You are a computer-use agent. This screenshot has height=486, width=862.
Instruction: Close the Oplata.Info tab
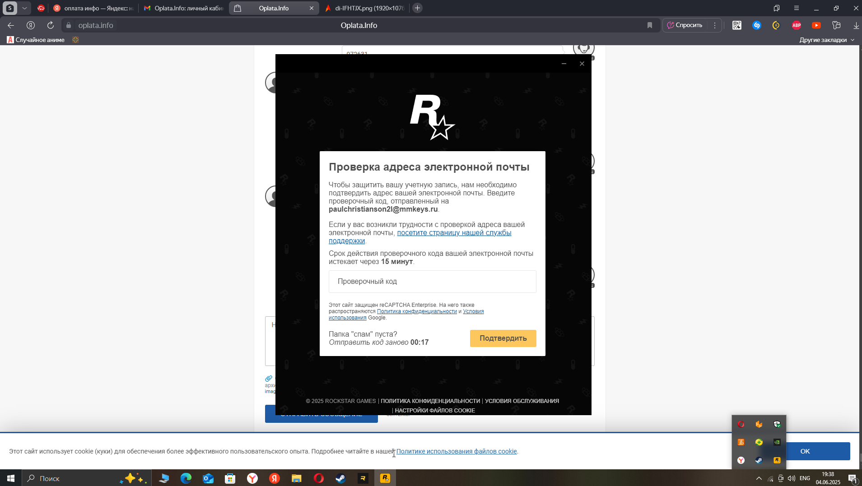(x=312, y=8)
